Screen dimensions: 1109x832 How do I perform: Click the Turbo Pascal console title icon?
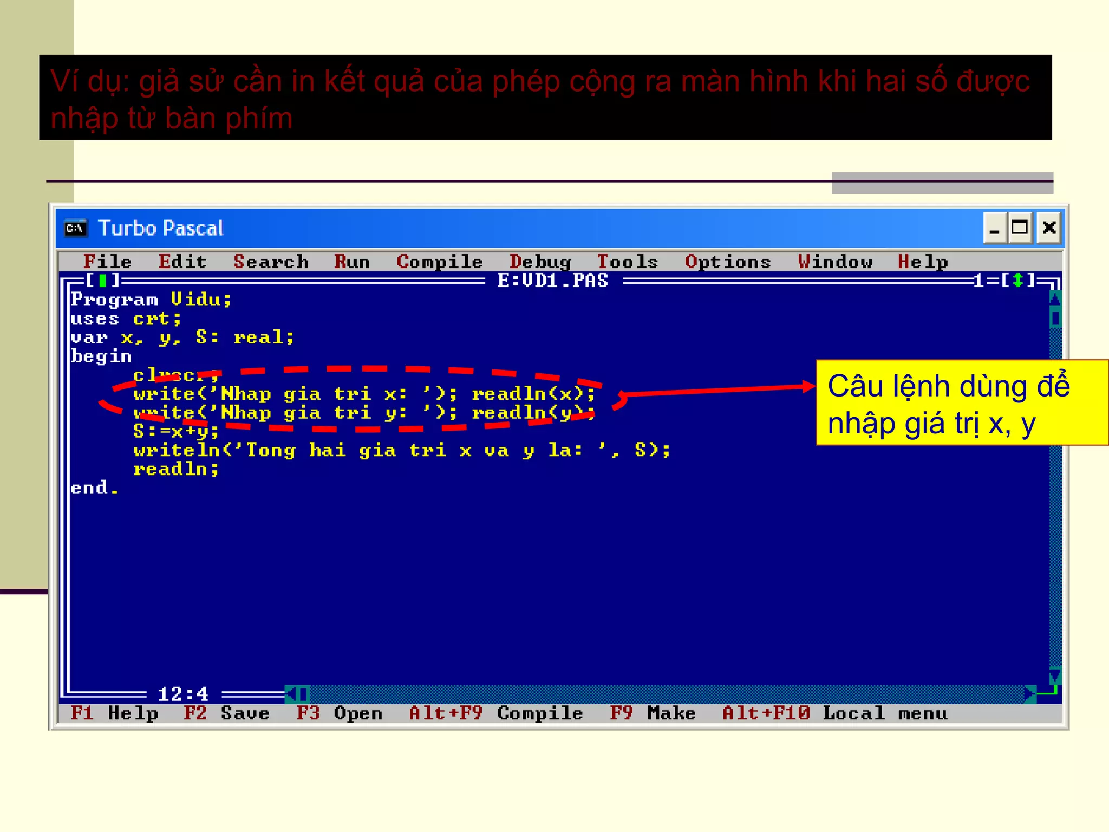click(x=75, y=228)
